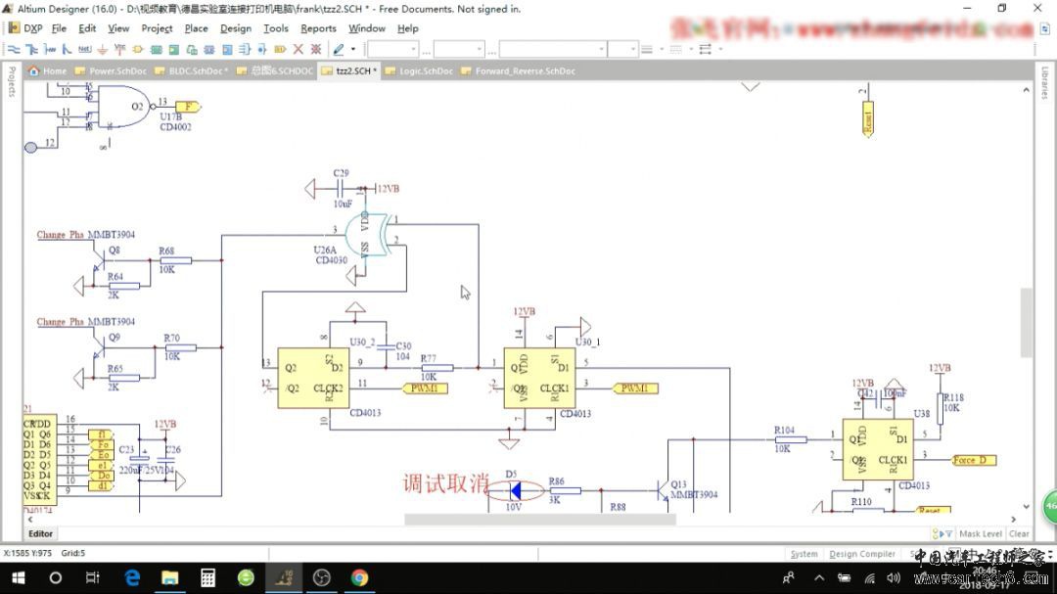1057x594 pixels.
Task: Open Task View on the taskbar
Action: point(92,577)
